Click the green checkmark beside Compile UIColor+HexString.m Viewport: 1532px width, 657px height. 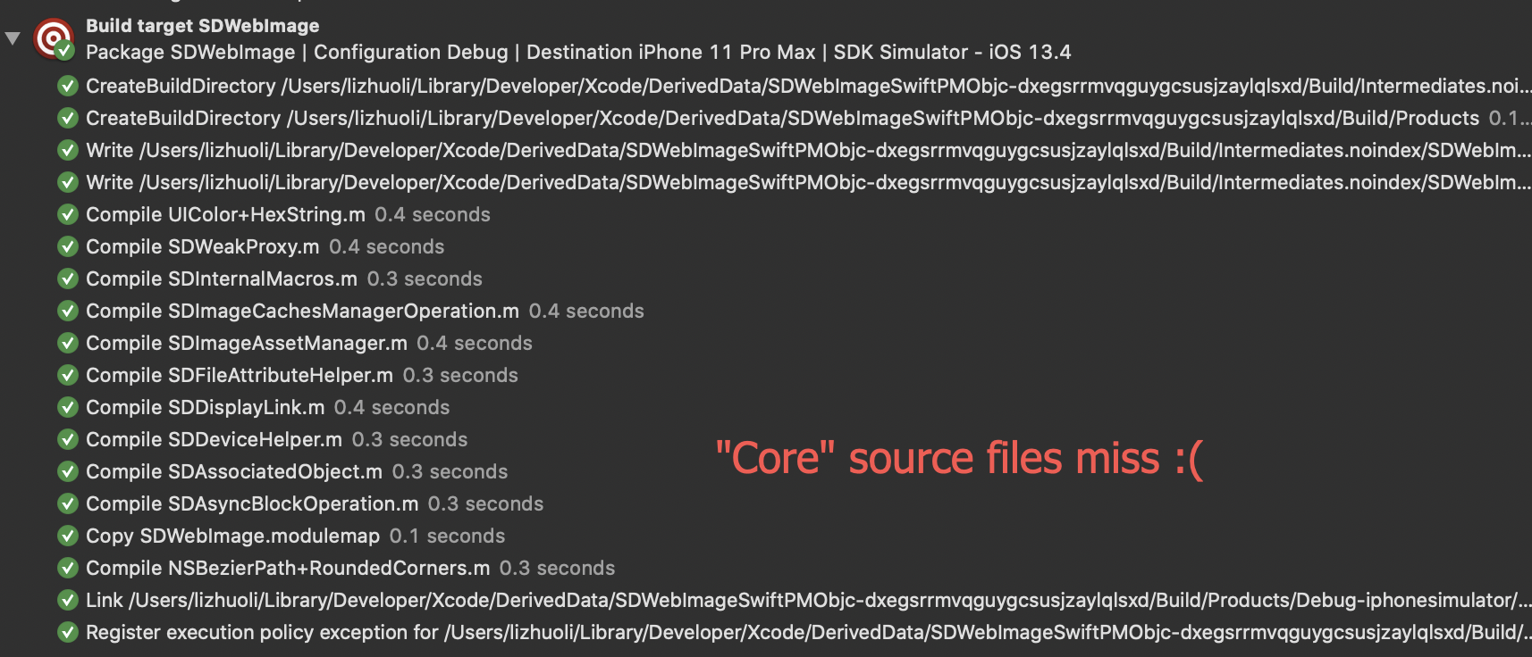(x=68, y=214)
